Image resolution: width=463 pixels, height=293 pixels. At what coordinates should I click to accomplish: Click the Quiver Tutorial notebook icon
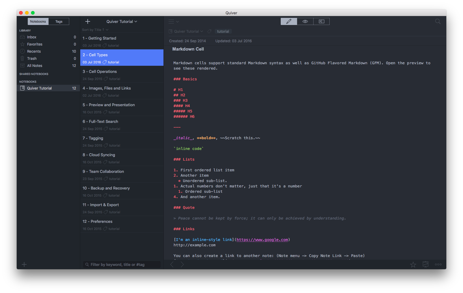(22, 88)
